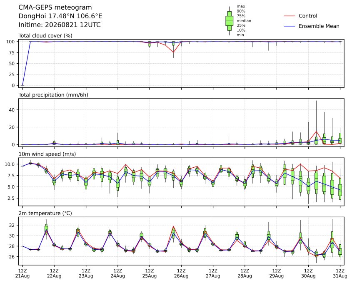
Task: Click the '10%' legend label
Action: coord(241,30)
